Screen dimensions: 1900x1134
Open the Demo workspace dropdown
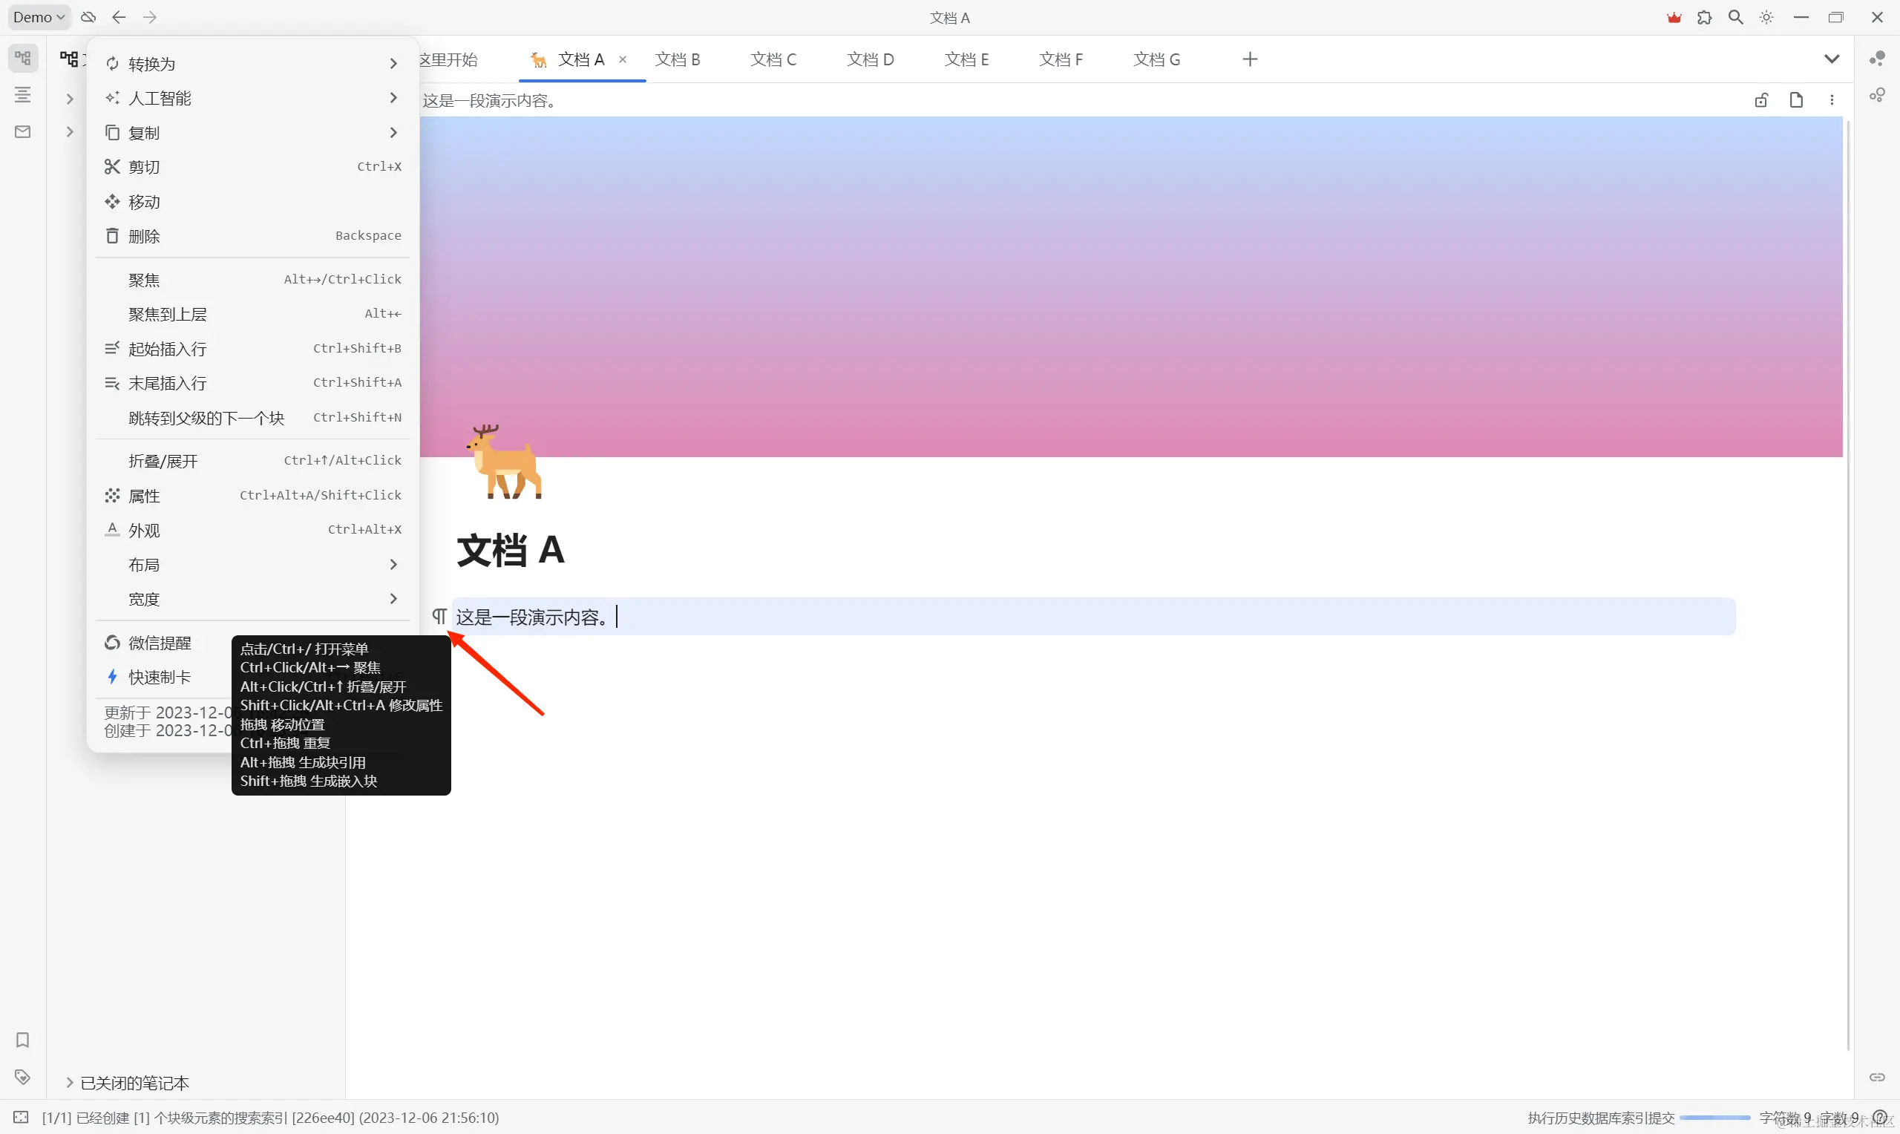[38, 17]
